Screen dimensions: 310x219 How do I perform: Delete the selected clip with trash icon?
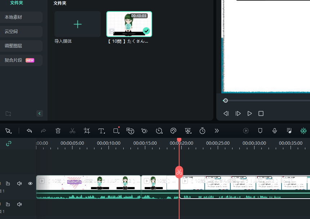[x=58, y=131]
